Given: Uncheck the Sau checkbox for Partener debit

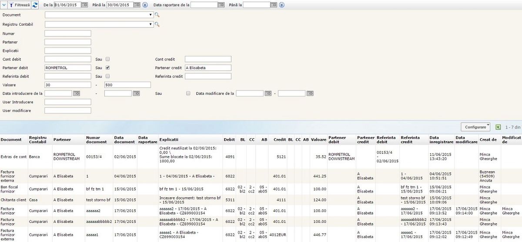Looking at the screenshot, I should pos(107,68).
